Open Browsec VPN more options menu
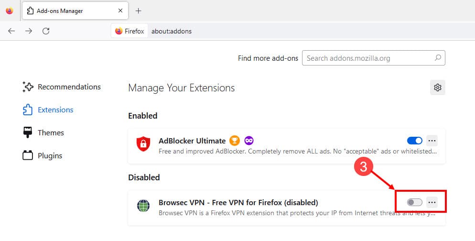The image size is (475, 241). click(432, 202)
